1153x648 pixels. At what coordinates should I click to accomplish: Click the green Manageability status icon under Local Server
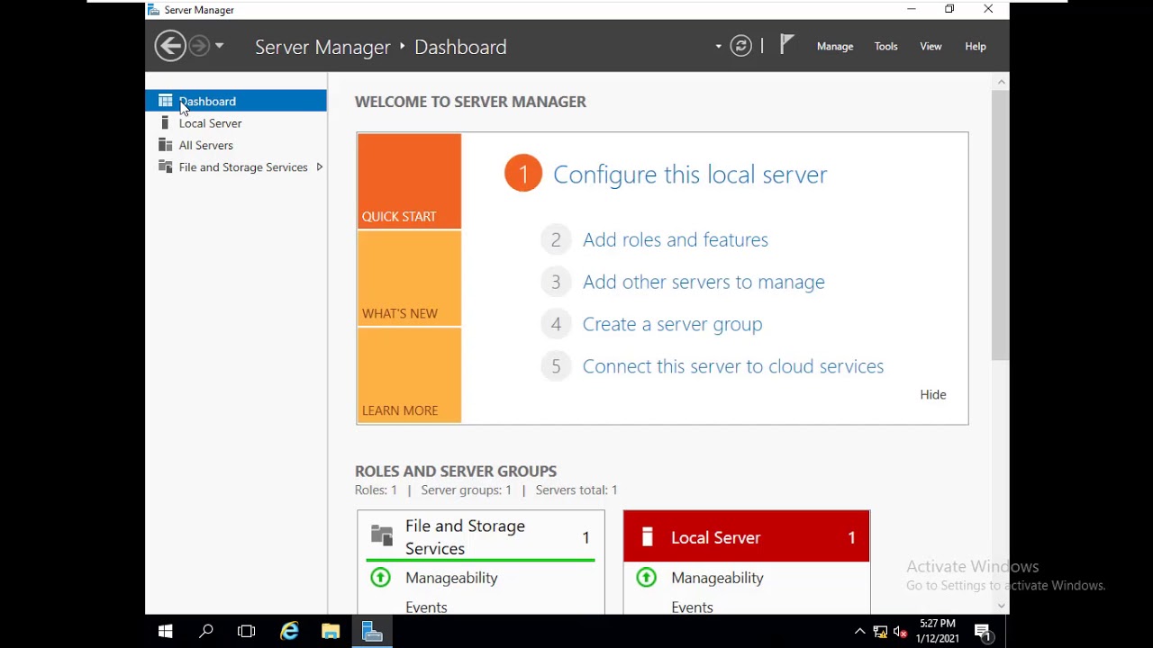click(647, 577)
